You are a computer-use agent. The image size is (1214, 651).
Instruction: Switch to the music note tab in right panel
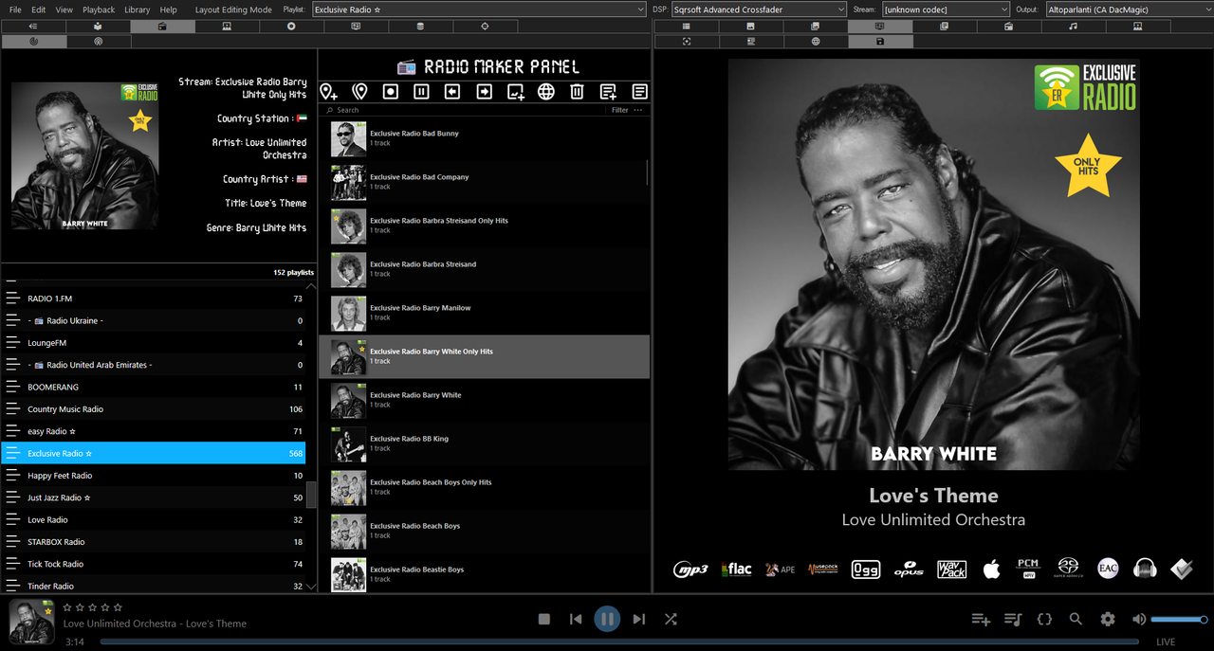click(1073, 27)
